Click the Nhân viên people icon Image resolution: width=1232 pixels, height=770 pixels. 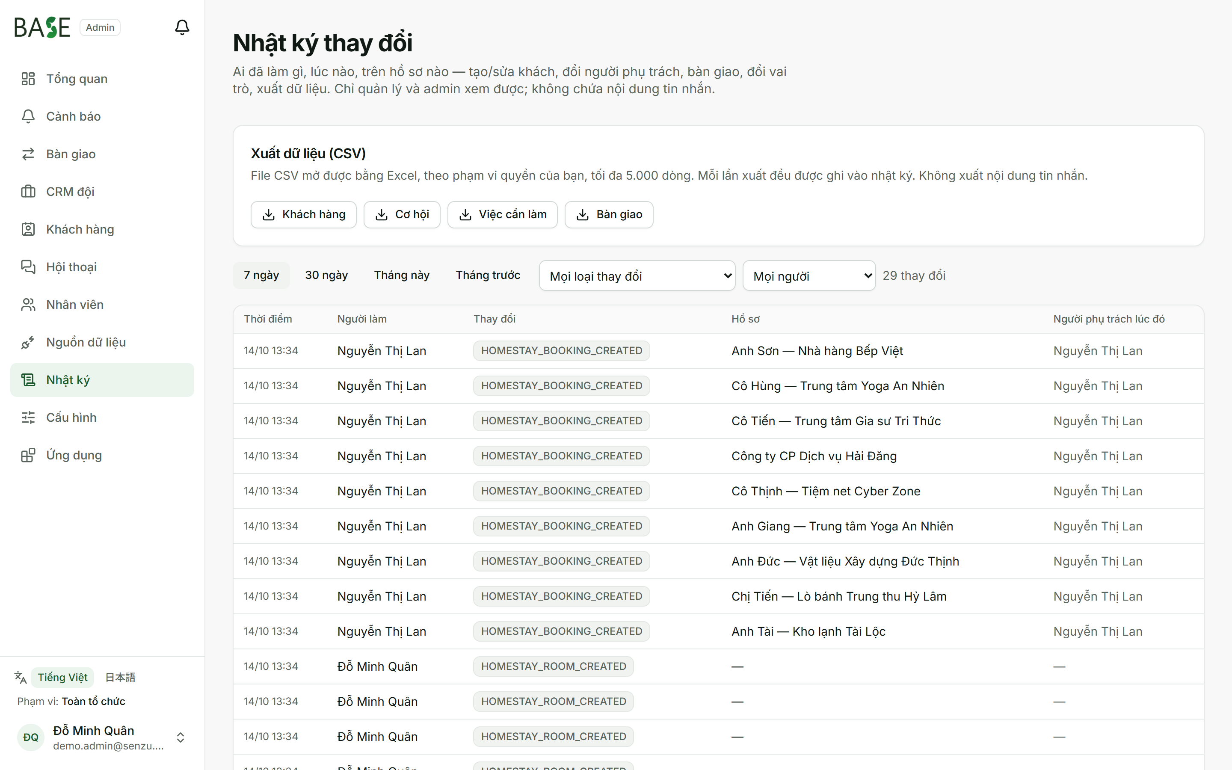point(28,305)
